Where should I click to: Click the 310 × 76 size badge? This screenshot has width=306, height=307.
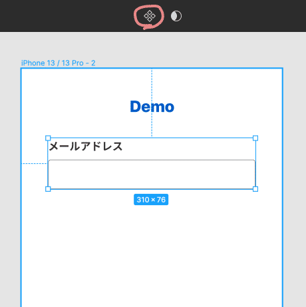[151, 200]
